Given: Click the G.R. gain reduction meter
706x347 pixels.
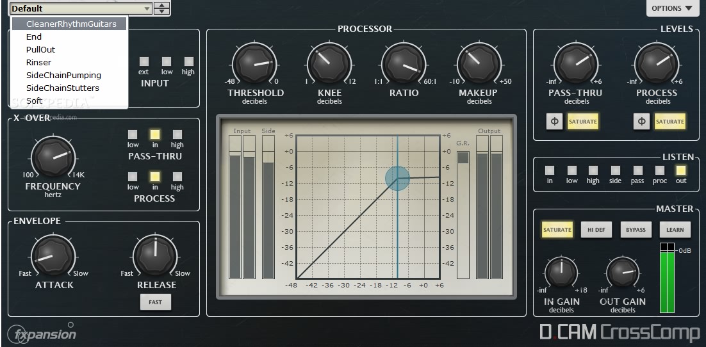Looking at the screenshot, I should tap(463, 214).
